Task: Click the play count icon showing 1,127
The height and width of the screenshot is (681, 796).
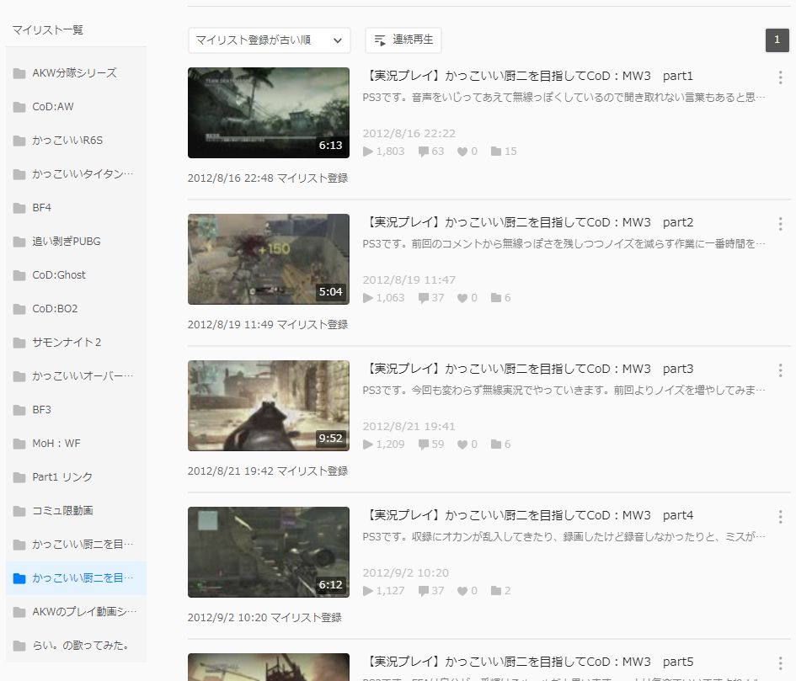Action: (368, 591)
